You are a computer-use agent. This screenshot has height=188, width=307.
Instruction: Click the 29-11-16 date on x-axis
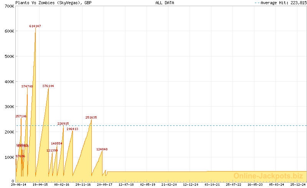(x=83, y=185)
